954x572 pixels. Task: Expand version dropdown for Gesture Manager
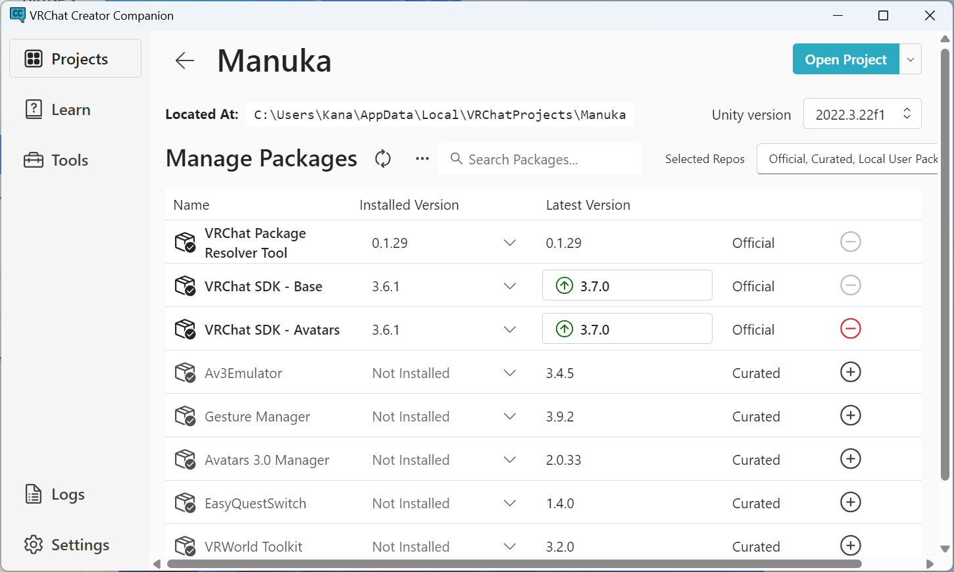510,416
